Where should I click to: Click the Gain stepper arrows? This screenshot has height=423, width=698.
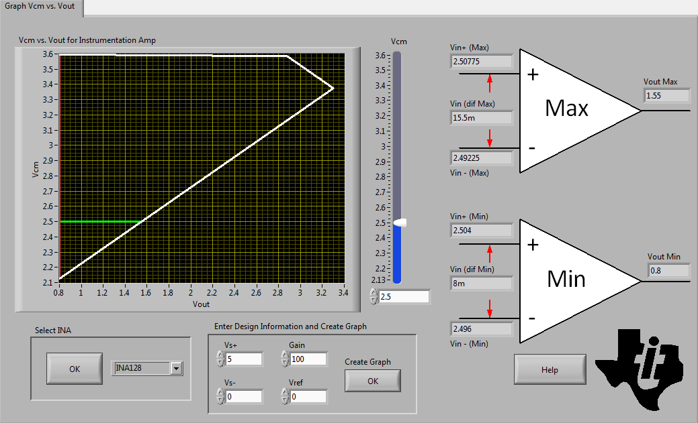point(285,359)
